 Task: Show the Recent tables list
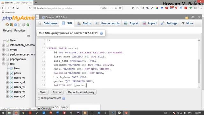7,31
